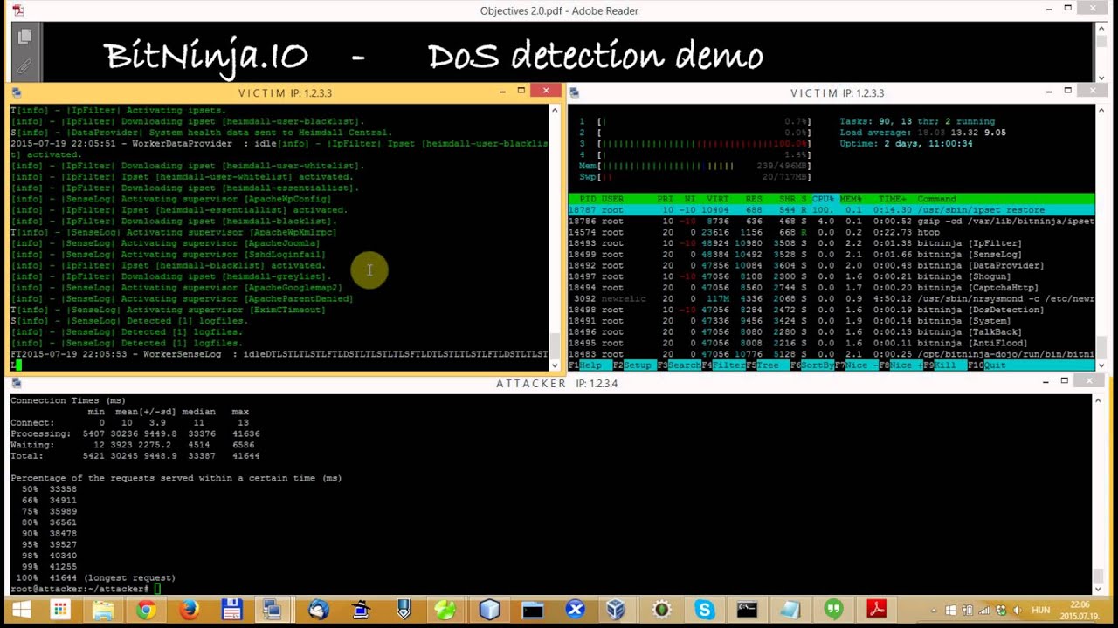The width and height of the screenshot is (1118, 628).
Task: Open the notepad taskbar icon
Action: (x=790, y=610)
